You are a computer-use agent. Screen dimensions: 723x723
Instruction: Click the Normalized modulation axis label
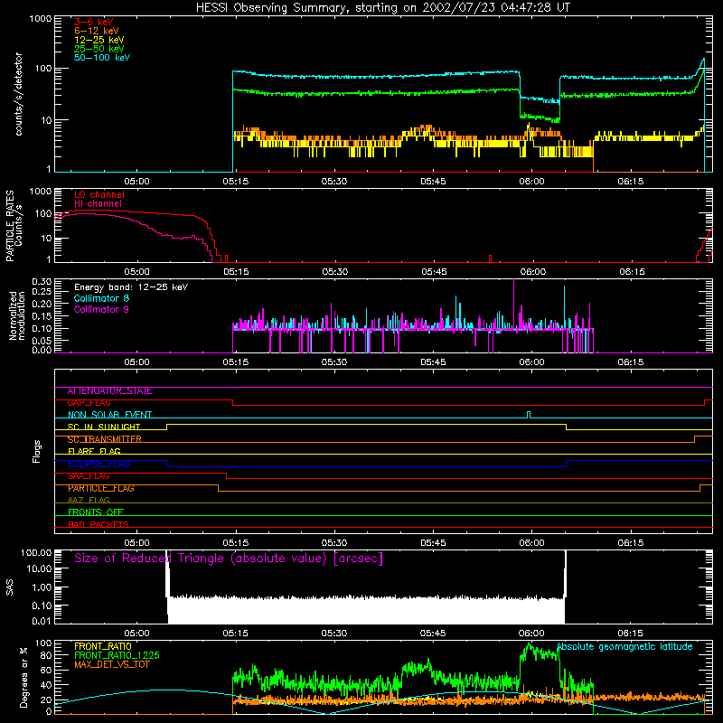pyautogui.click(x=17, y=315)
